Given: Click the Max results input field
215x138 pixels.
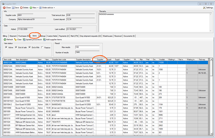Looking at the screenshot, I should click(x=87, y=47).
